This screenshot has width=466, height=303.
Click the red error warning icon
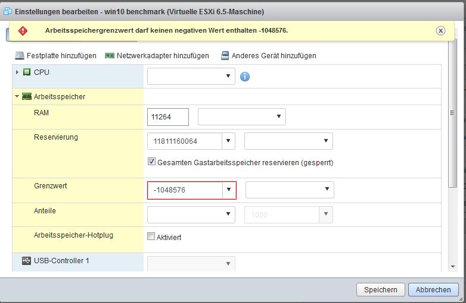(x=23, y=31)
